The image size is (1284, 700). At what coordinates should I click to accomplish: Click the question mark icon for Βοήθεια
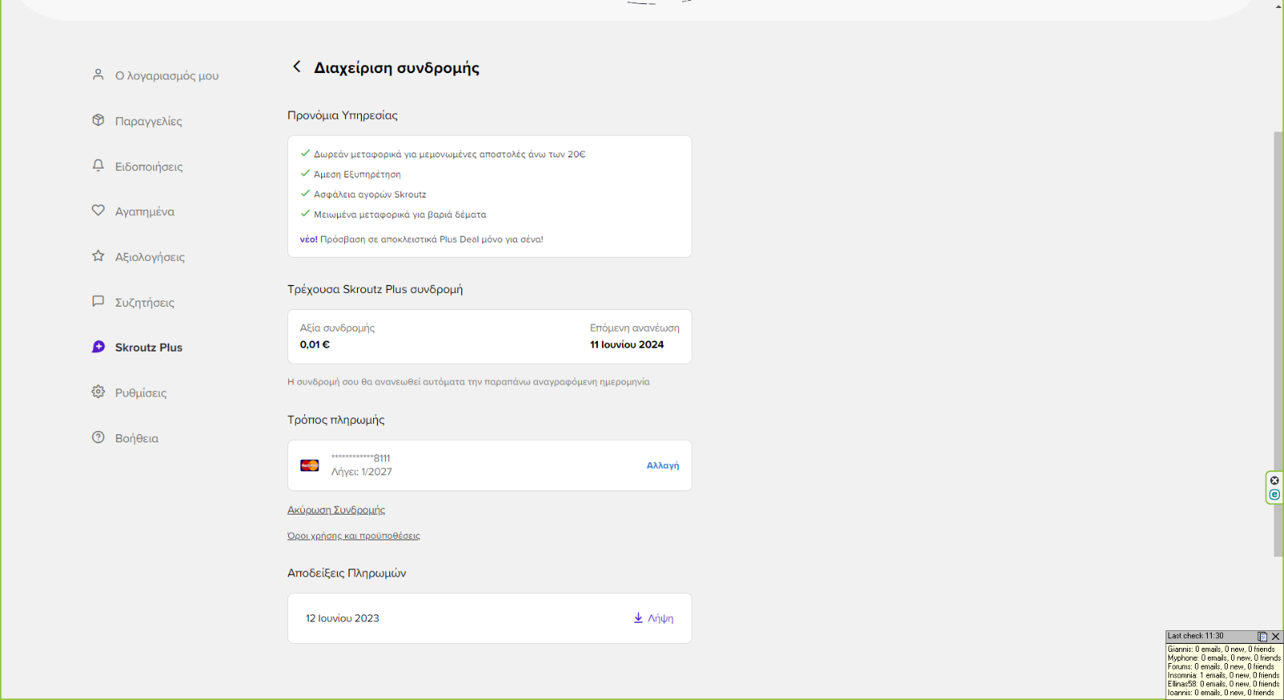point(98,437)
